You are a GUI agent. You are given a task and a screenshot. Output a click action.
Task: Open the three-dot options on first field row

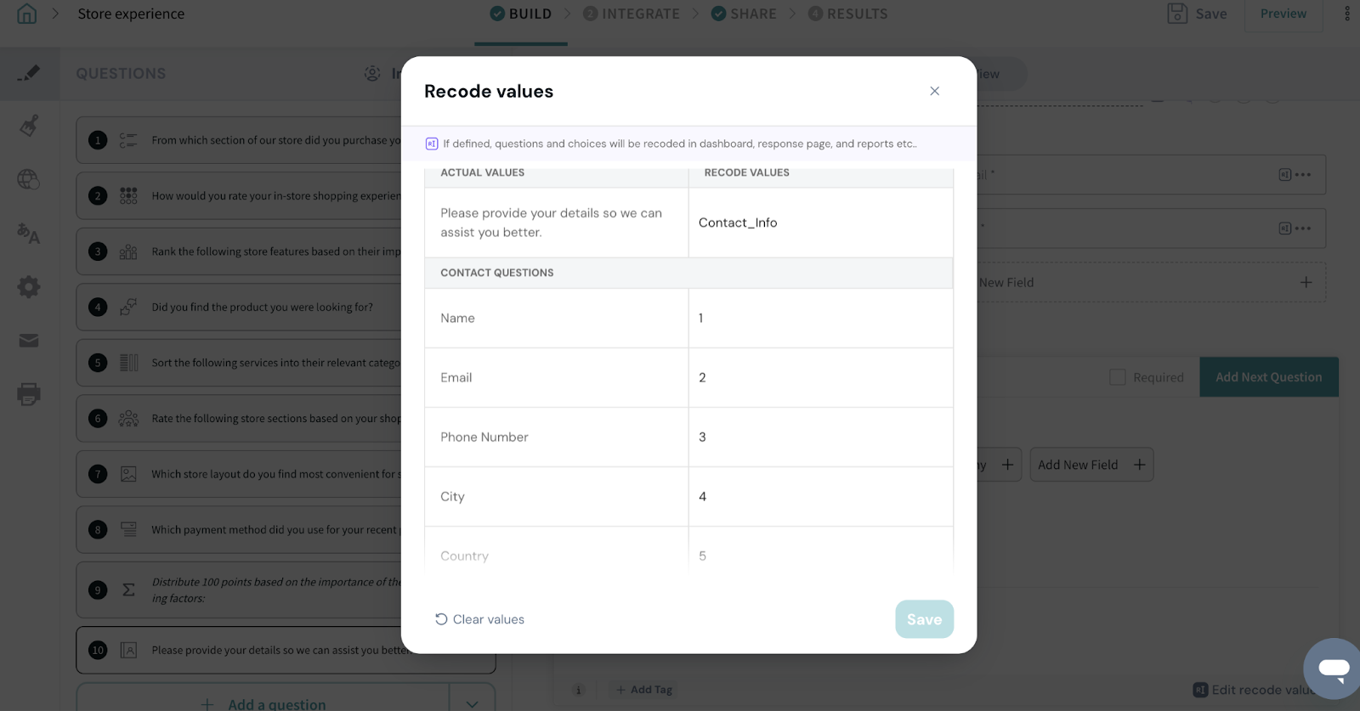point(1303,175)
